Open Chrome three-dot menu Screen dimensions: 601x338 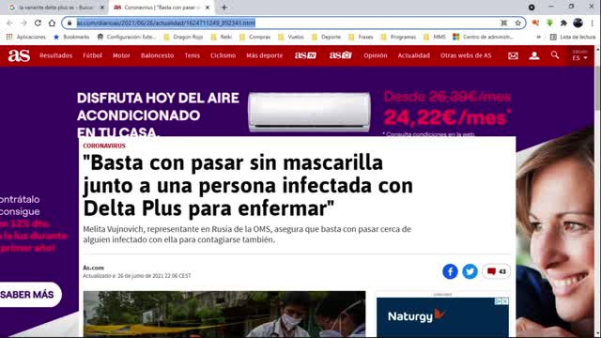point(593,23)
